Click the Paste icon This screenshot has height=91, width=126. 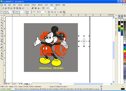20,8
